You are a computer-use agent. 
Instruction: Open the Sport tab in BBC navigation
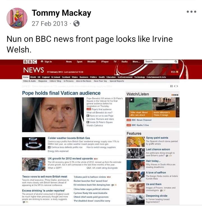tap(79, 62)
